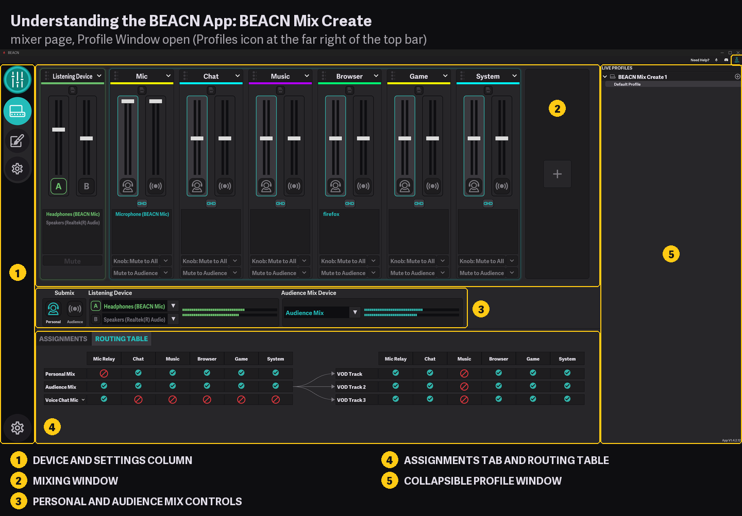
Task: Click the Listening Device A volume fader handle
Action: tap(59, 130)
